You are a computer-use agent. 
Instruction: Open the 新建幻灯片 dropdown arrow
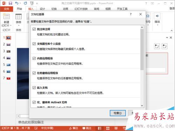coord(11,26)
